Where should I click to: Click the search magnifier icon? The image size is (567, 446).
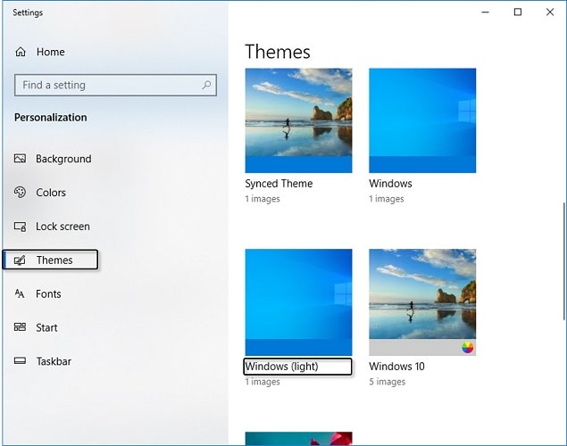(x=206, y=85)
